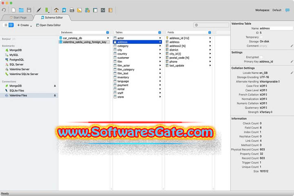The image size is (294, 196).
Task: Change French Collation kOff dropdown
Action: tap(263, 95)
